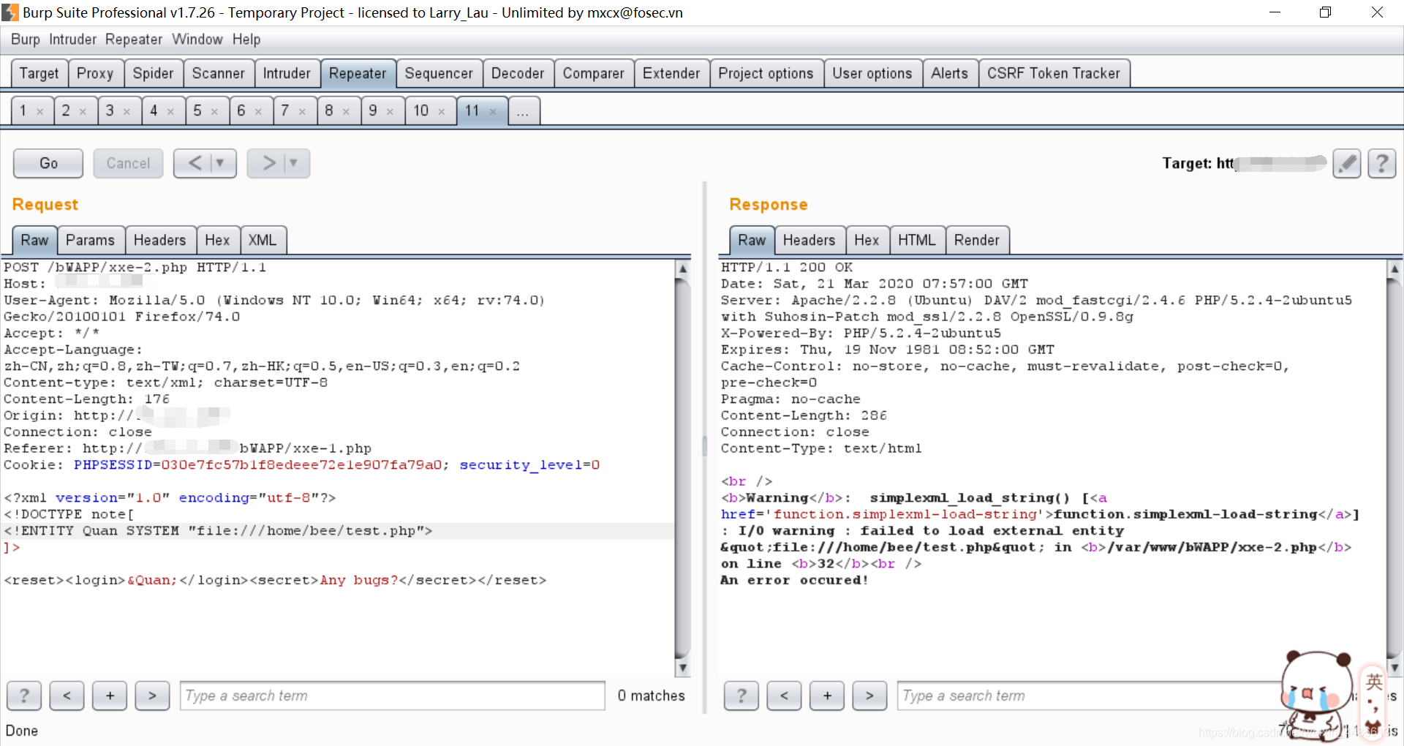Open the Intruder menu
This screenshot has height=746, width=1404.
[x=72, y=39]
